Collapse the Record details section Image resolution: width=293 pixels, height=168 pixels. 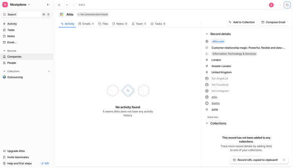(207, 34)
